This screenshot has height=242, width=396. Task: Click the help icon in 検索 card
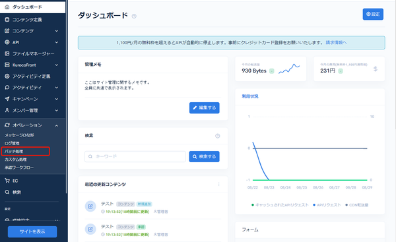click(217, 136)
